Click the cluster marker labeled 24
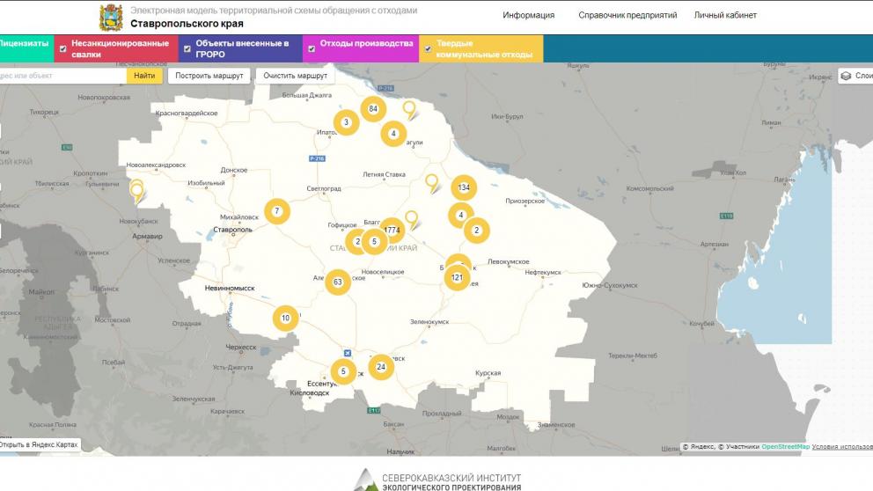The width and height of the screenshot is (873, 491). coord(380,367)
